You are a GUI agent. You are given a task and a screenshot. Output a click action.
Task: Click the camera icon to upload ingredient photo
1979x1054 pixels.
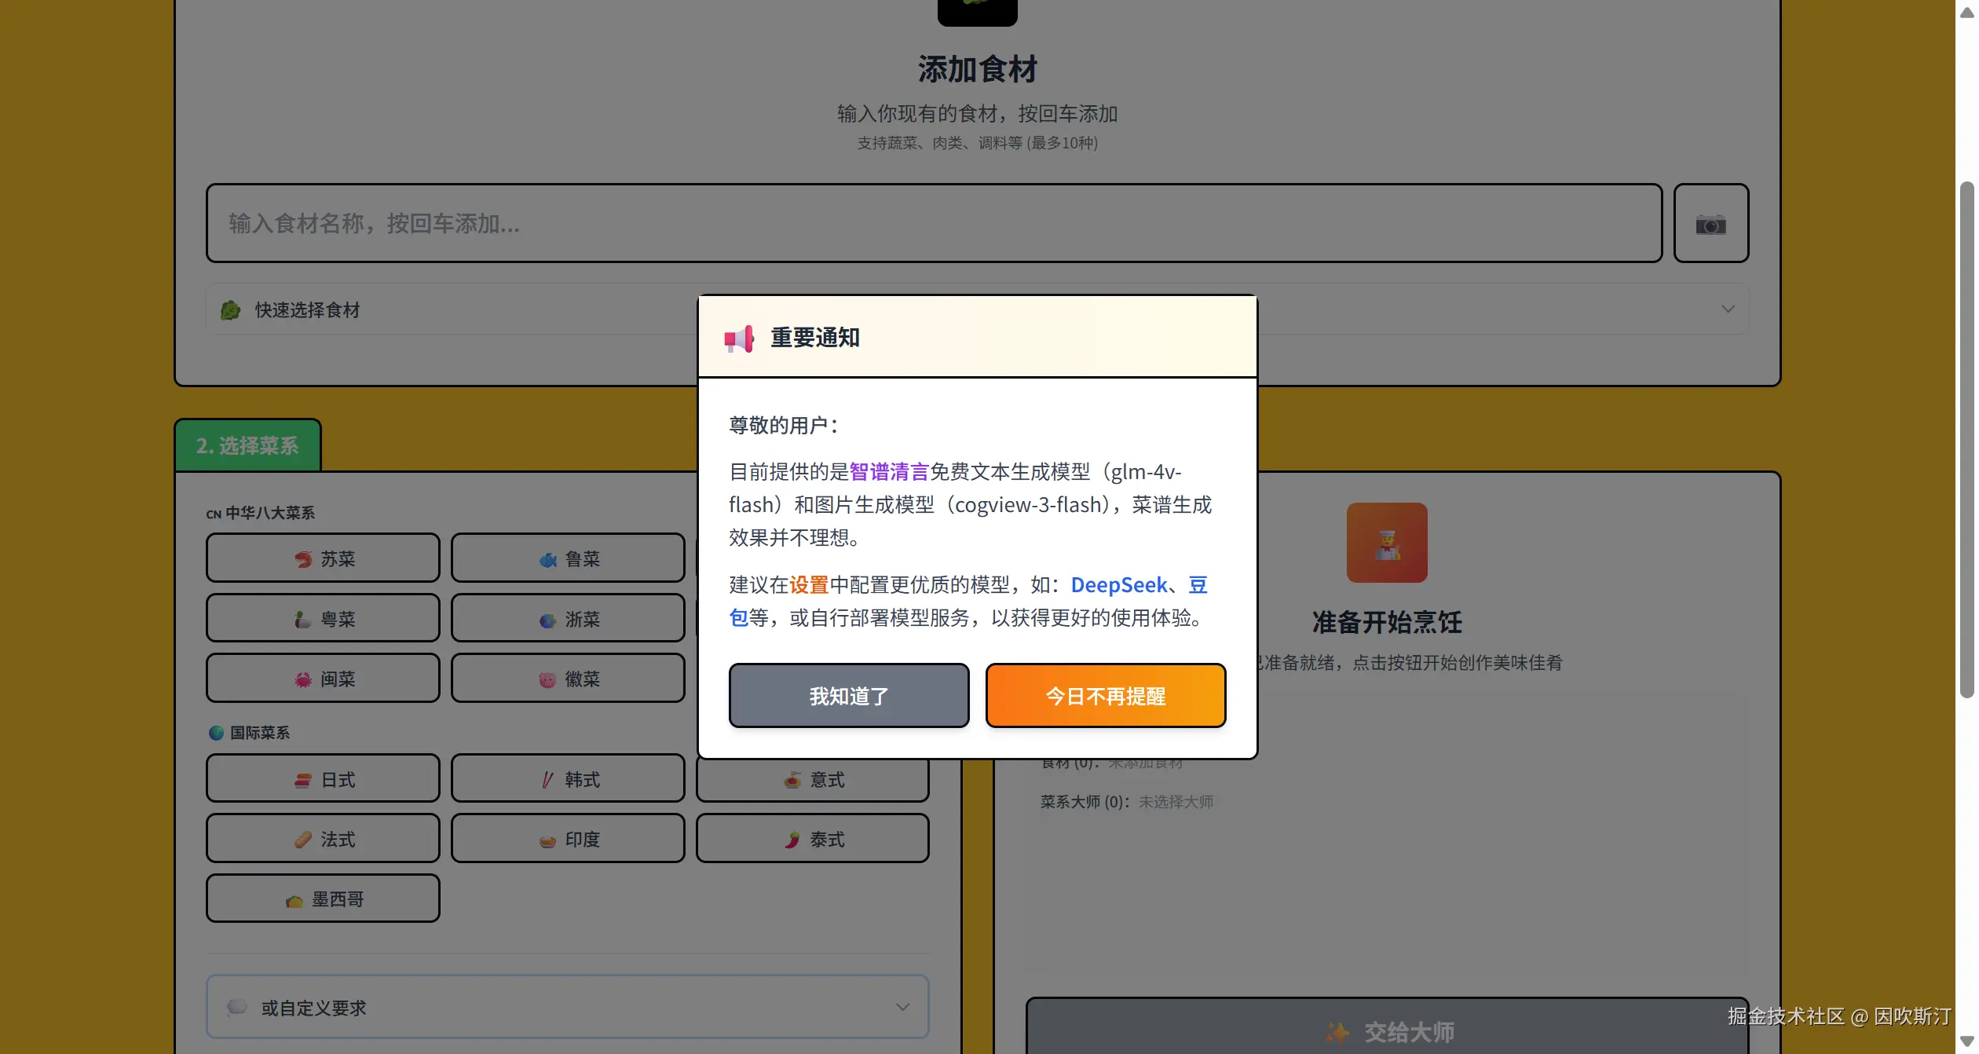[1710, 224]
